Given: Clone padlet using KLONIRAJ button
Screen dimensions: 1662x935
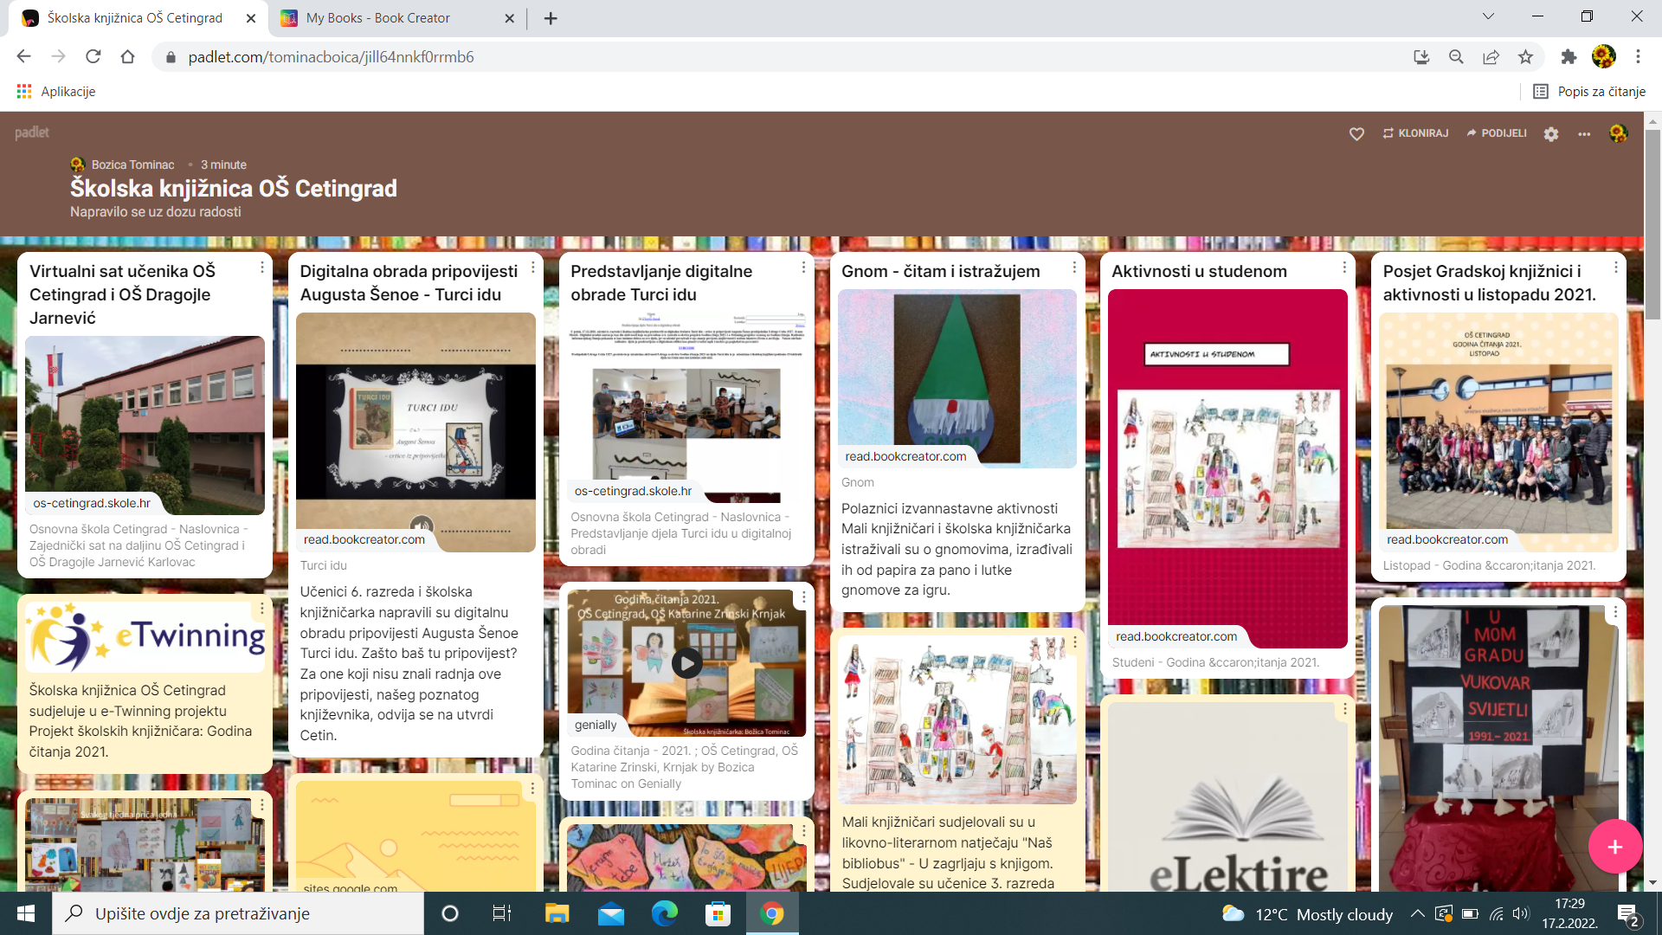Looking at the screenshot, I should (x=1415, y=133).
